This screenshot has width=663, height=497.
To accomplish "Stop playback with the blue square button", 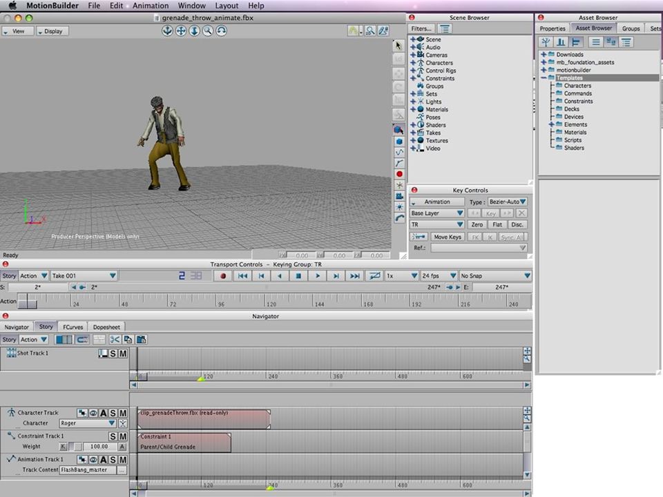I will tap(298, 276).
